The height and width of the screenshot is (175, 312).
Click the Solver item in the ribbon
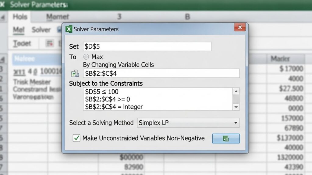click(41, 30)
